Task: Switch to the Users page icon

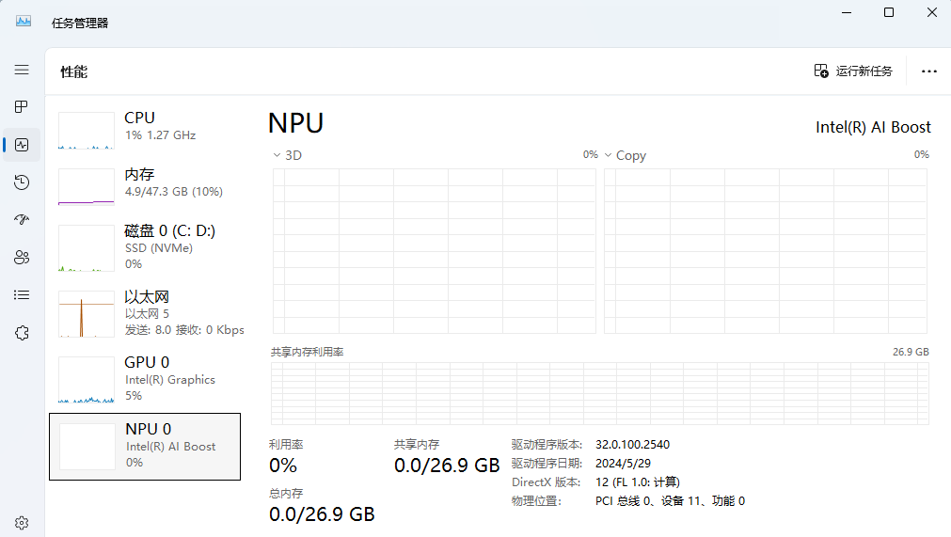Action: click(x=22, y=257)
